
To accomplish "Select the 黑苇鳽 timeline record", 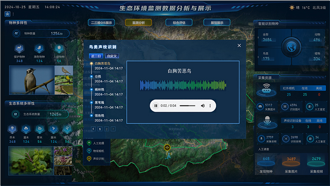I will pyautogui.click(x=107, y=105).
